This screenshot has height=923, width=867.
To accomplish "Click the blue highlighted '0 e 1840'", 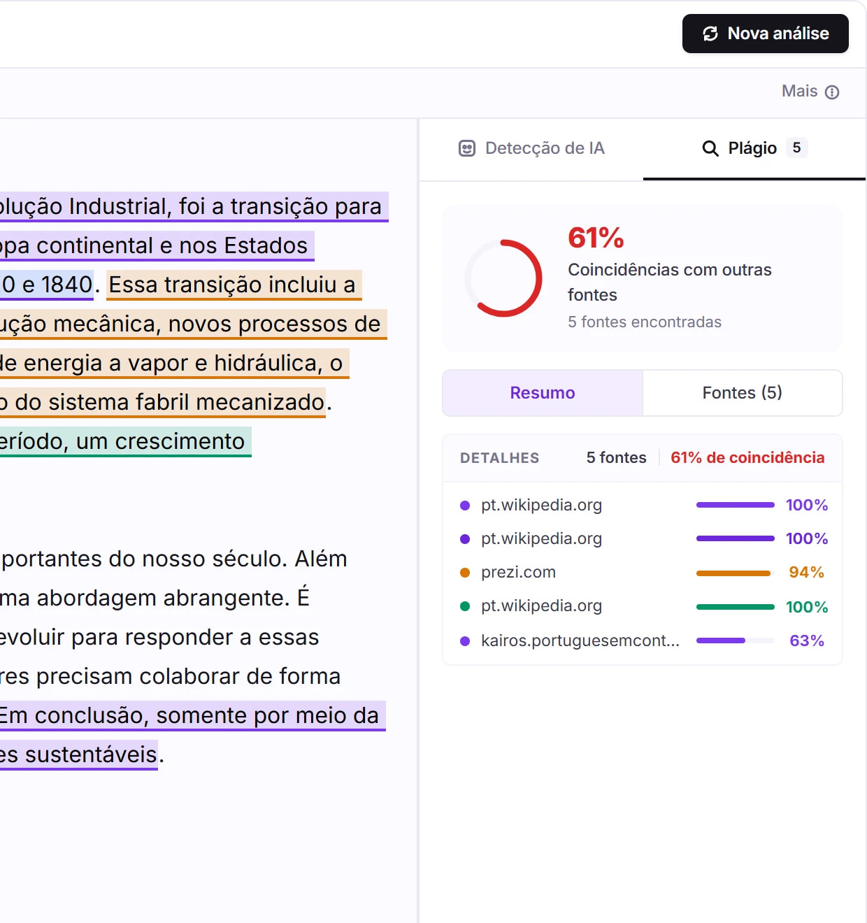I will click(46, 285).
